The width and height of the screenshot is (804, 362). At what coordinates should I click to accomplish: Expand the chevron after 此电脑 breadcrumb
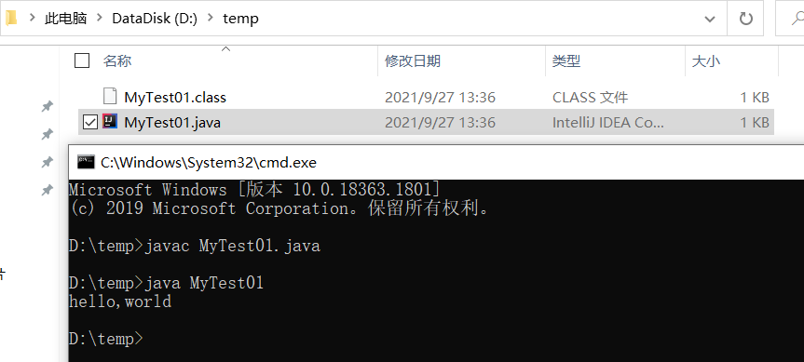[x=101, y=19]
